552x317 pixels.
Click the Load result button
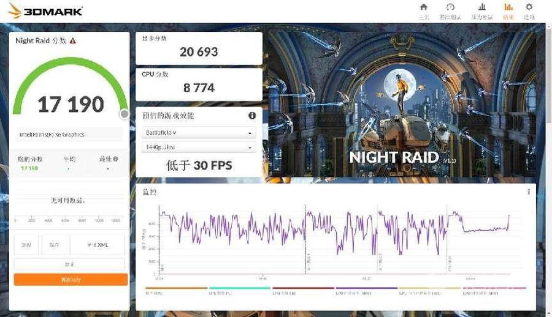click(x=26, y=245)
